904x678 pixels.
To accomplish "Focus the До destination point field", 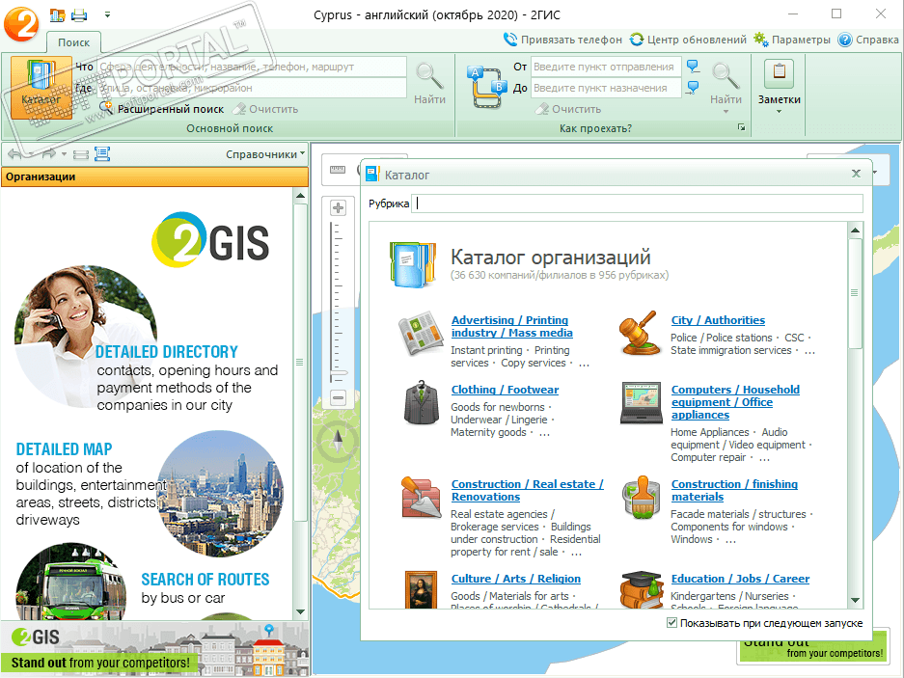I will click(606, 88).
